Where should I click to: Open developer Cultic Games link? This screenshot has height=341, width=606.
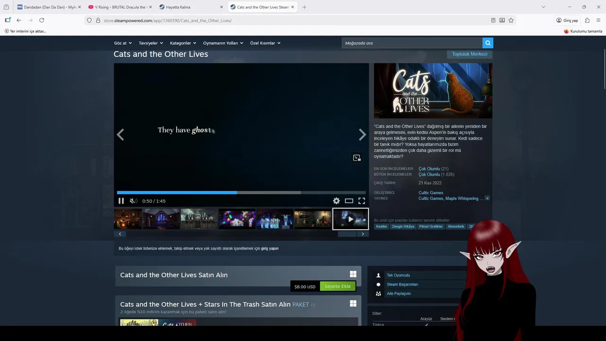click(x=431, y=193)
